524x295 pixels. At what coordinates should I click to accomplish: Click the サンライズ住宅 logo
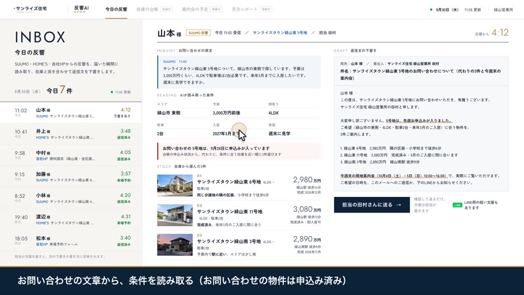(x=31, y=9)
